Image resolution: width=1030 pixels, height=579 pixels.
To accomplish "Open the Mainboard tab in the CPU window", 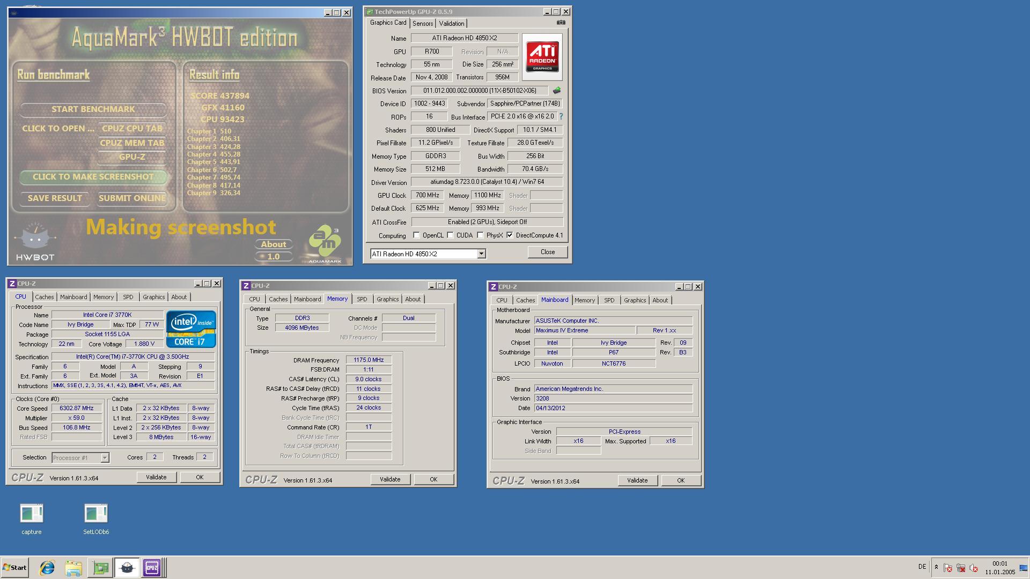I will (73, 297).
